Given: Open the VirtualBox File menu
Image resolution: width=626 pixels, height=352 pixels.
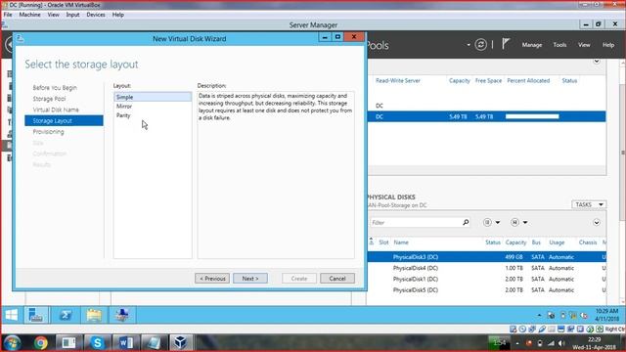Looking at the screenshot, I should pos(8,15).
